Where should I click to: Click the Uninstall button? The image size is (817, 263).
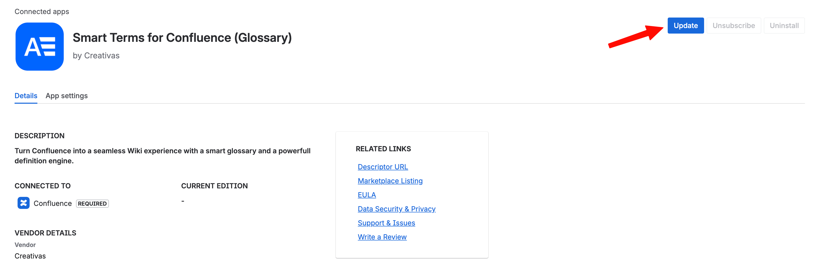(784, 26)
